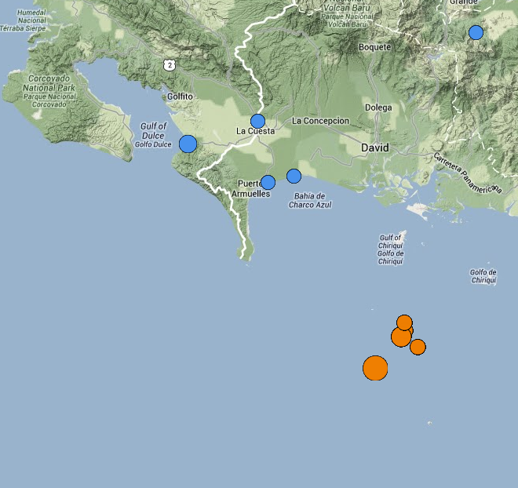This screenshot has height=488, width=518.
Task: Select the Golfito town label
Action: 180,97
